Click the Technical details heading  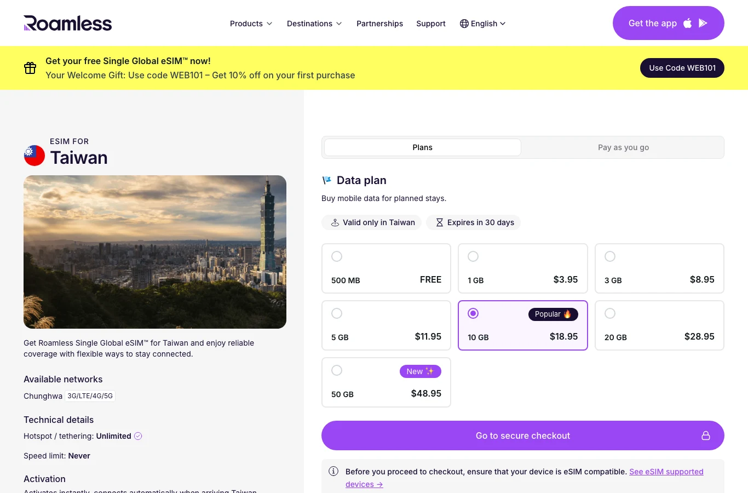coord(59,420)
